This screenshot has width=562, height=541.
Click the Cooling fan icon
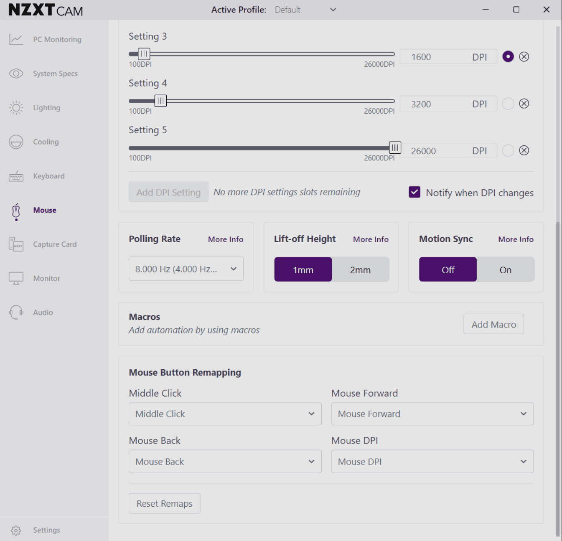click(16, 142)
